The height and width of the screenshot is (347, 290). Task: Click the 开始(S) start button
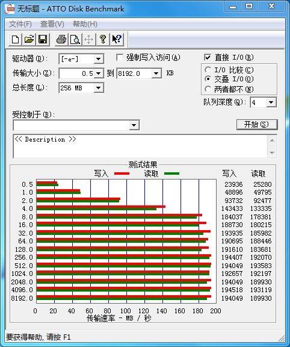(257, 124)
